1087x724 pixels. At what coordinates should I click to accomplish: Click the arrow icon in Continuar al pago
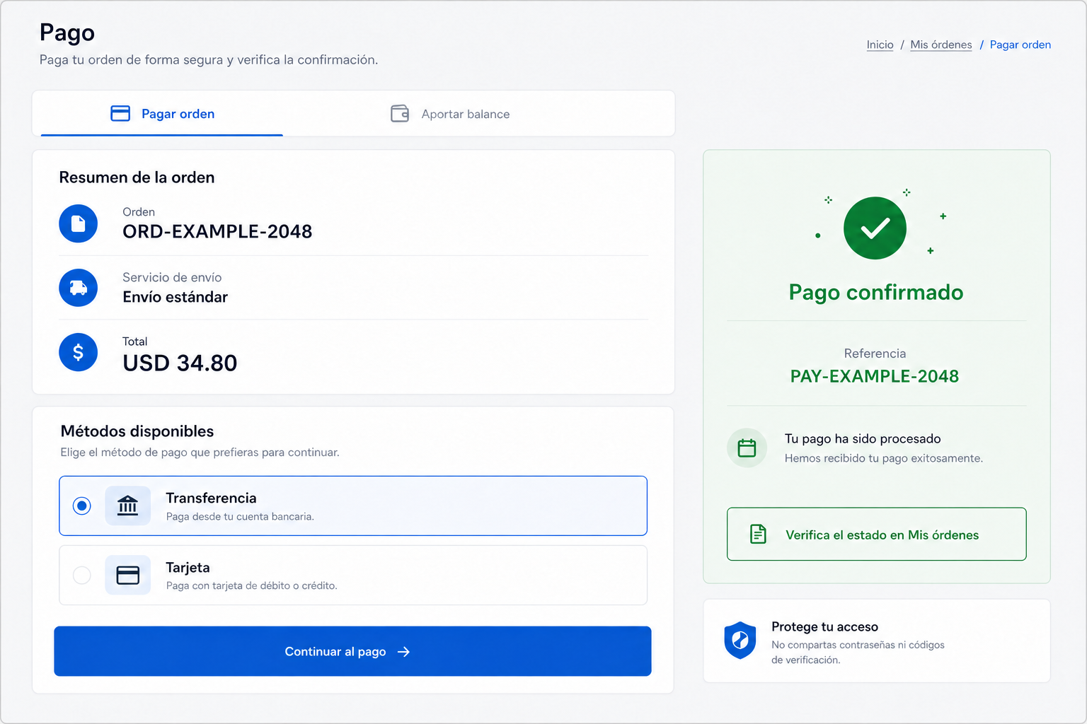(x=403, y=652)
